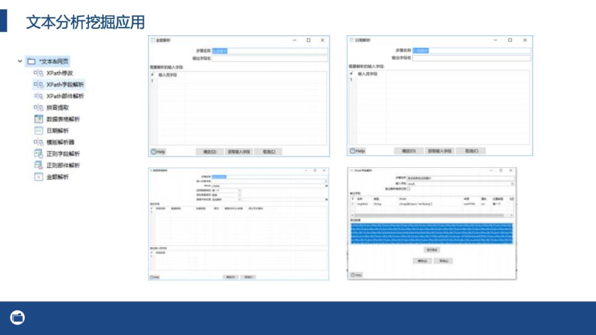Click the 日期解析 dialog title bar icon
596x335 pixels.
pyautogui.click(x=352, y=40)
